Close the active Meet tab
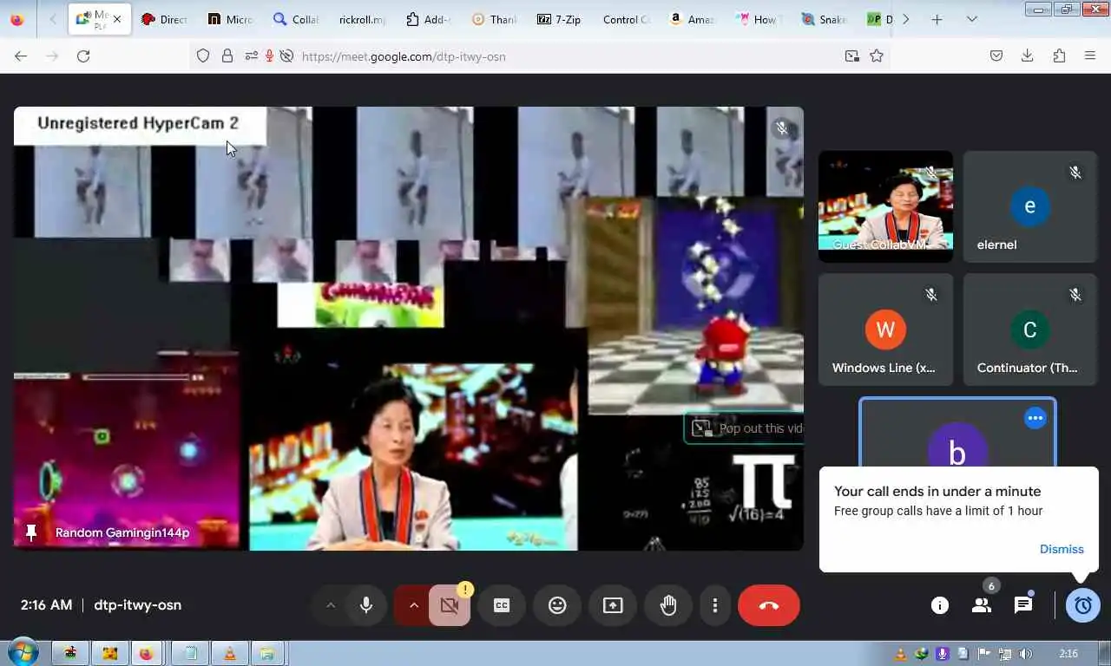The width and height of the screenshot is (1111, 666). (x=117, y=19)
